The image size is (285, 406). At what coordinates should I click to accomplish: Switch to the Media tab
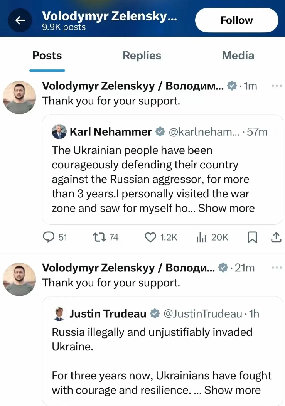pyautogui.click(x=238, y=56)
